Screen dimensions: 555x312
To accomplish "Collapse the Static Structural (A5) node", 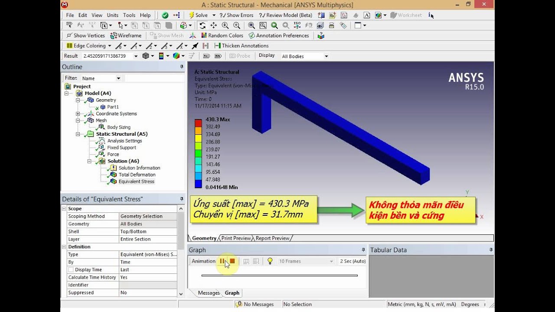I will coord(78,134).
